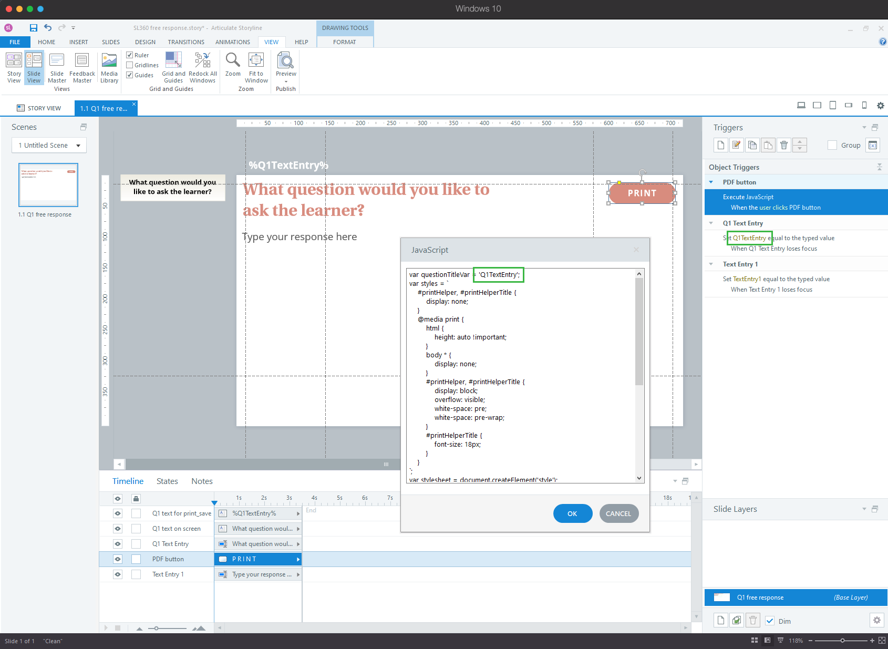Enable the Gridlines checkbox
Image resolution: width=888 pixels, height=649 pixels.
click(x=130, y=65)
